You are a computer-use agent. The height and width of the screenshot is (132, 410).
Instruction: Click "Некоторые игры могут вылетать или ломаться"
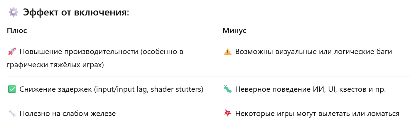coord(317,113)
